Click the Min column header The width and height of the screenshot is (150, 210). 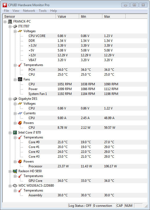coord(91,16)
